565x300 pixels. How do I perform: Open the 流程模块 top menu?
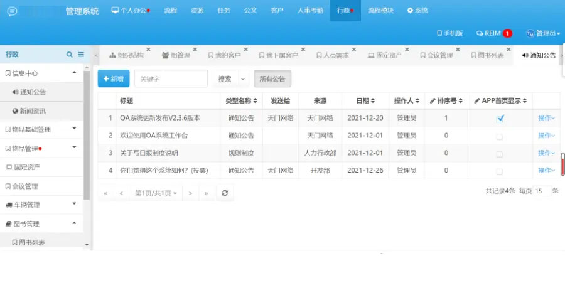(x=380, y=11)
